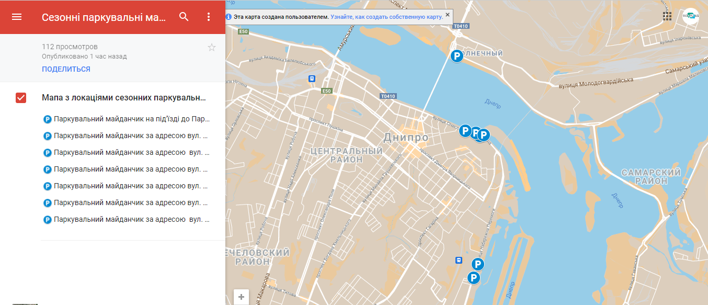Close the user-created map info banner
Image resolution: width=708 pixels, height=305 pixels.
[448, 15]
